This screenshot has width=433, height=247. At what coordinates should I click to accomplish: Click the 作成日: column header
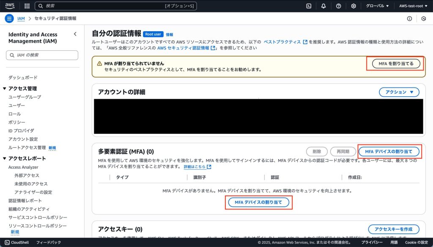tap(355, 177)
